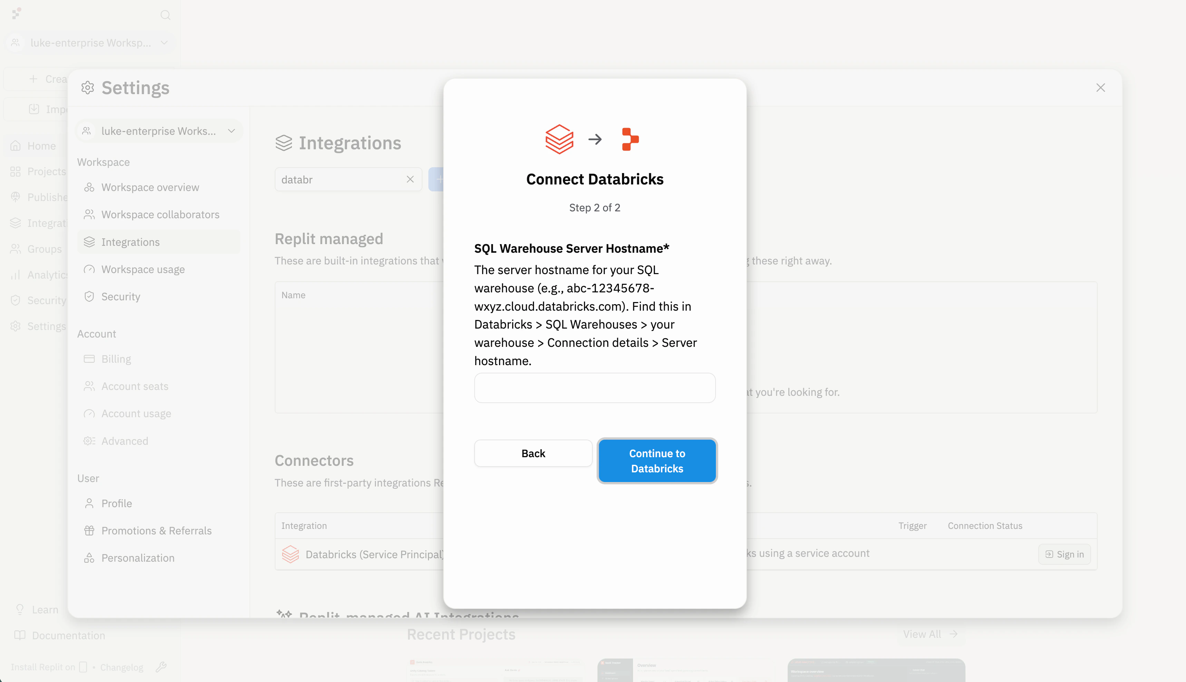Screen dimensions: 1186x682
Task: Click the Continue to Databricks button
Action: point(657,461)
